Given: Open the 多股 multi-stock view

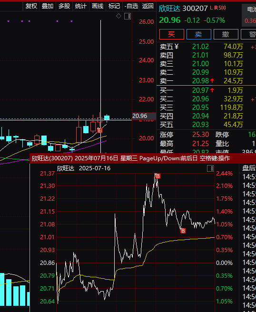Looking at the screenshot, I should click(x=64, y=6).
